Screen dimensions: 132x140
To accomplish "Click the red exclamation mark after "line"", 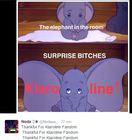I will tap(117, 87).
